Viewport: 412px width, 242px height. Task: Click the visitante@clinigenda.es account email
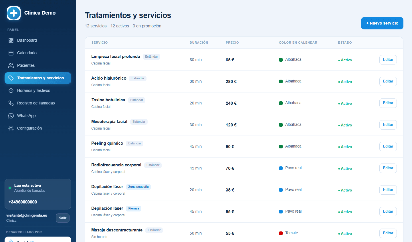(x=27, y=215)
